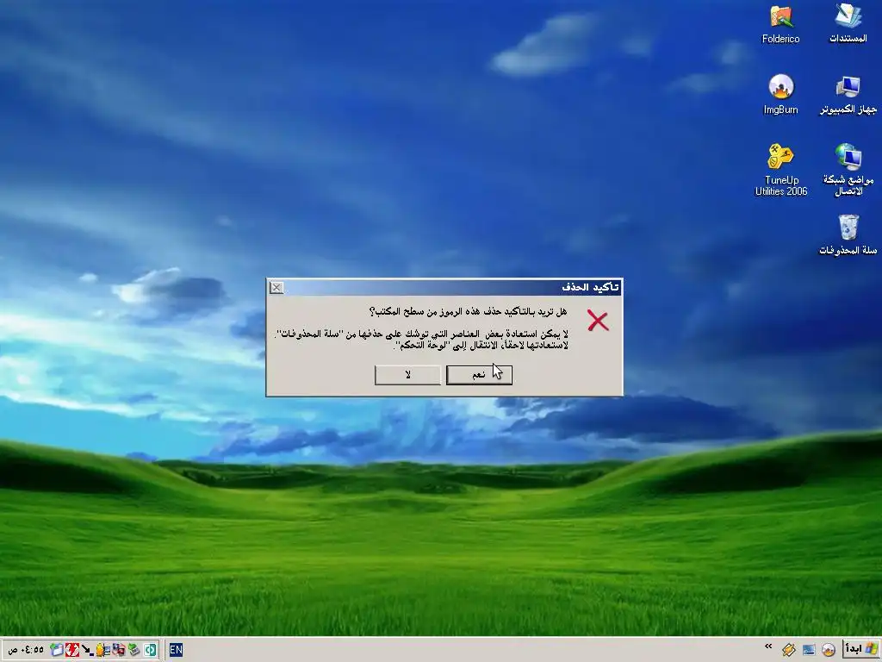
Task: Launch ImgBurn from the quick launch bar
Action: click(828, 650)
